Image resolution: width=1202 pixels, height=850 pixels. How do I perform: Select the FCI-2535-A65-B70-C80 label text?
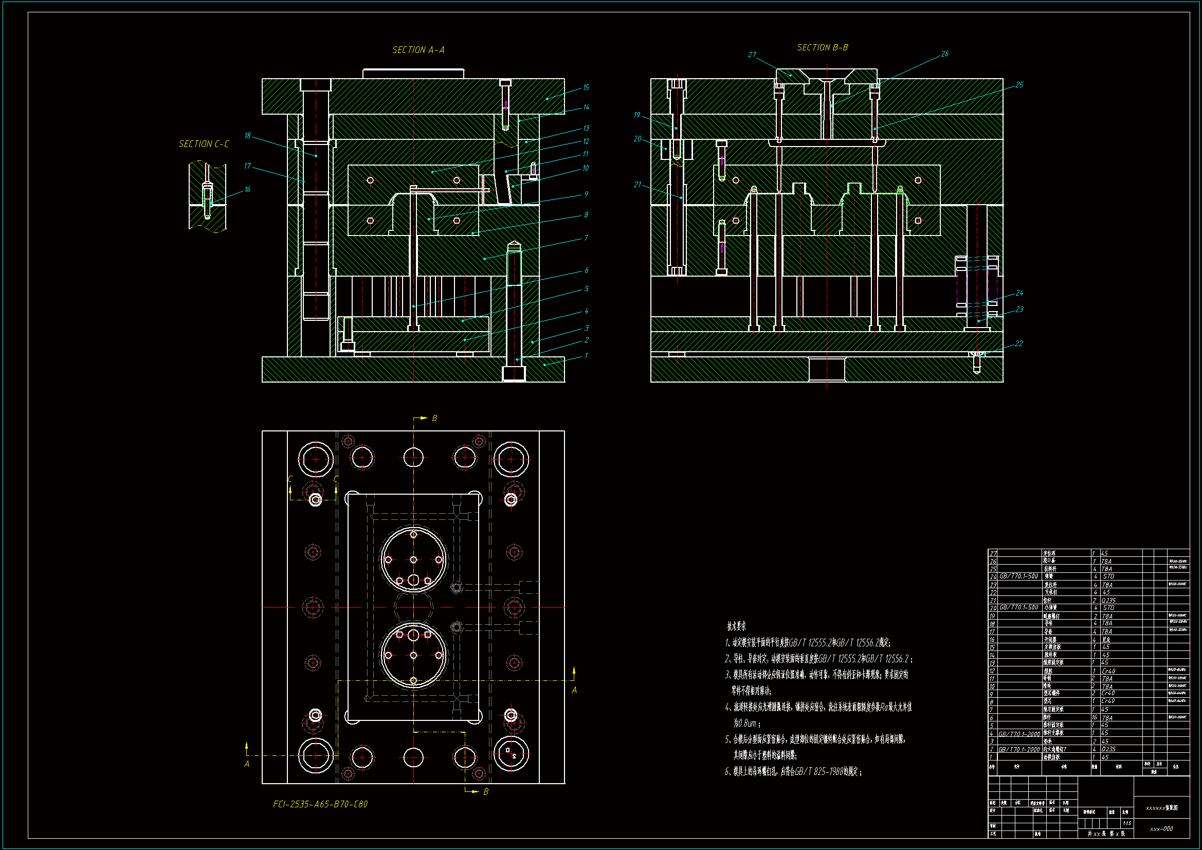pos(320,804)
